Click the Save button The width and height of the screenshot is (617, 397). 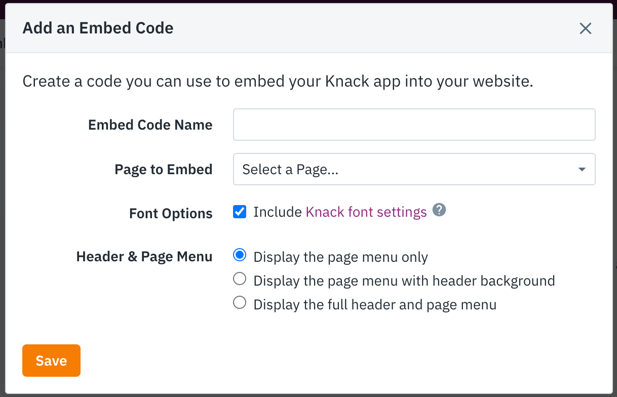pos(51,361)
